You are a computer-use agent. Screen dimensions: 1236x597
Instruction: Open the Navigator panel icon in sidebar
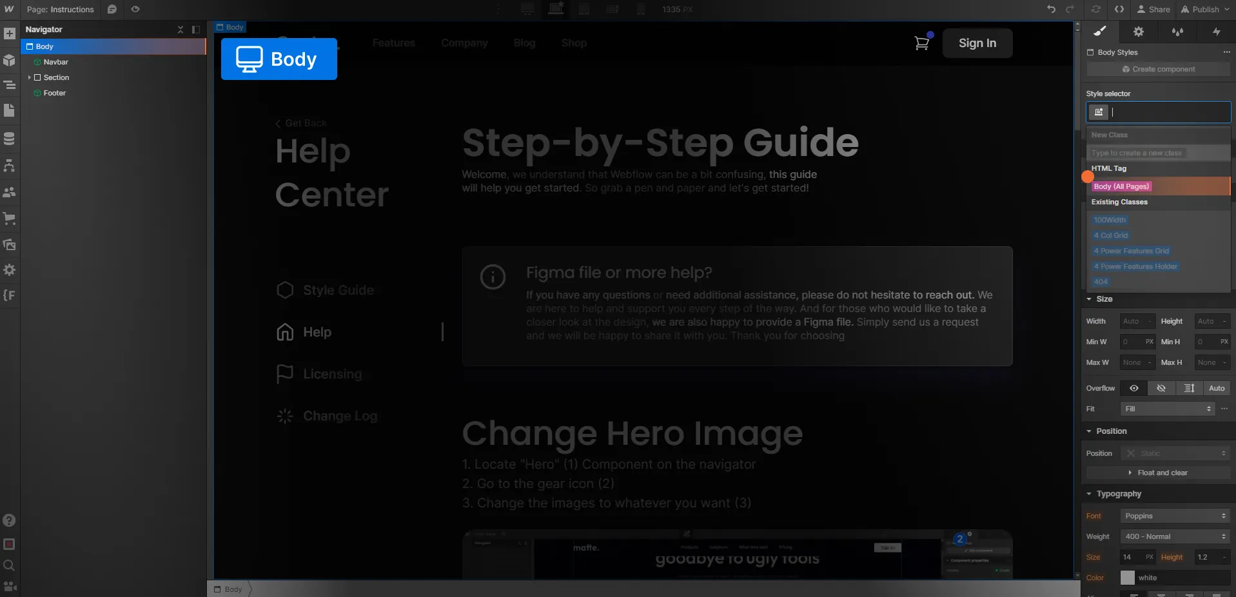[x=9, y=85]
